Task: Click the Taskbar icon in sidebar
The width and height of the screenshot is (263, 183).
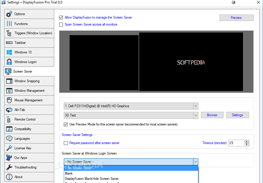Action: [9, 43]
